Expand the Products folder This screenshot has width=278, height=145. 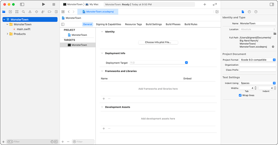pos(7,34)
